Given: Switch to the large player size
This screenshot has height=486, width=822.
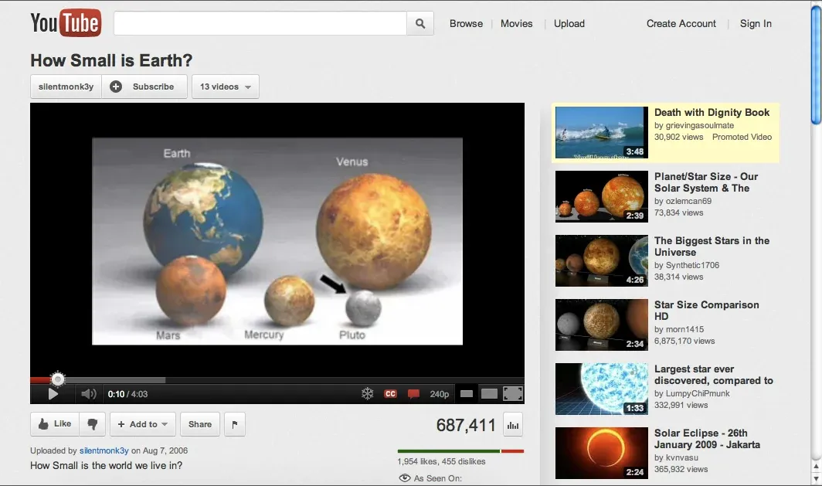Looking at the screenshot, I should click(x=489, y=394).
